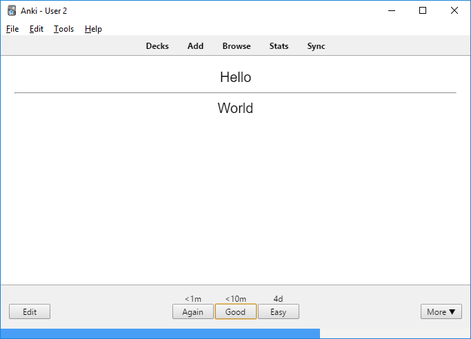Screen dimensions: 471x339
Task: Click the Edit button below the card
Action: (x=30, y=312)
